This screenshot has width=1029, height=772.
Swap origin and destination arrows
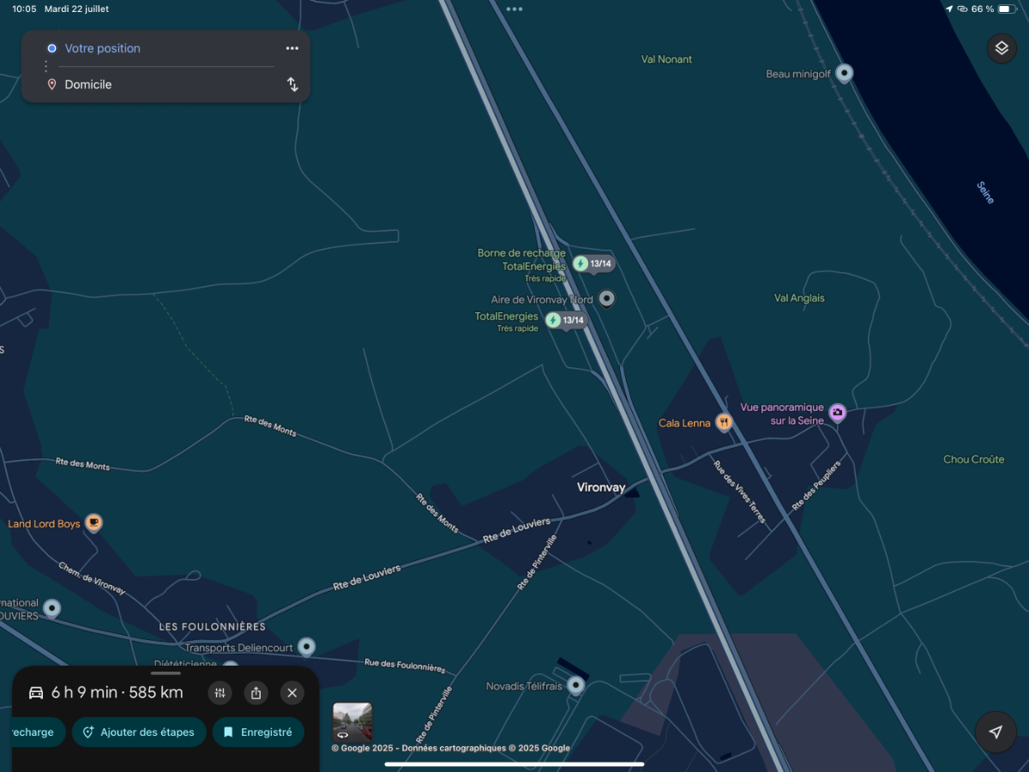point(292,84)
